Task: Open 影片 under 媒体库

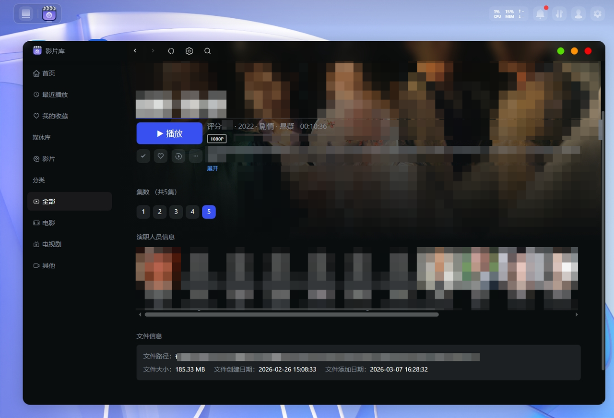Action: tap(70, 159)
